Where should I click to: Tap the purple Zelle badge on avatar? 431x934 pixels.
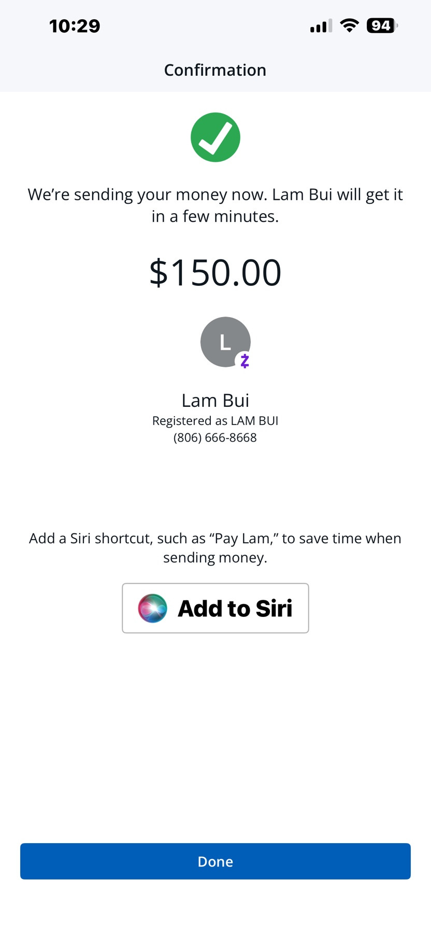coord(245,360)
